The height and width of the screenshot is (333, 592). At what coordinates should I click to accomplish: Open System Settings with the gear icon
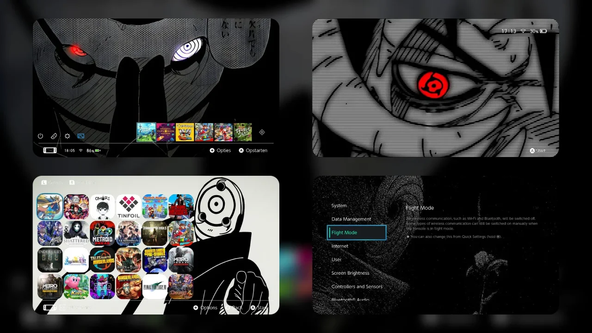pyautogui.click(x=68, y=136)
